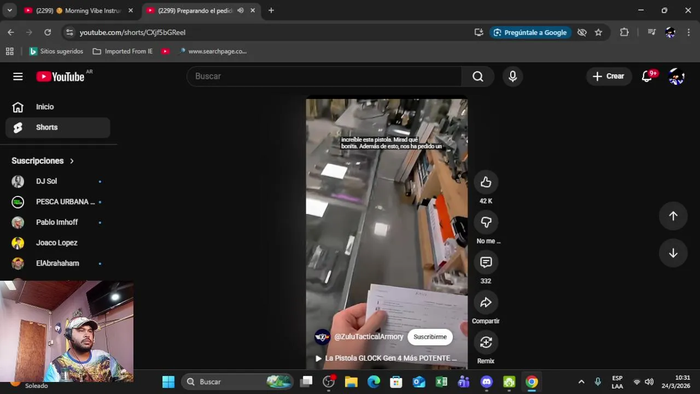Open the YouTube hamburger guide menu
The height and width of the screenshot is (394, 700).
(18, 77)
